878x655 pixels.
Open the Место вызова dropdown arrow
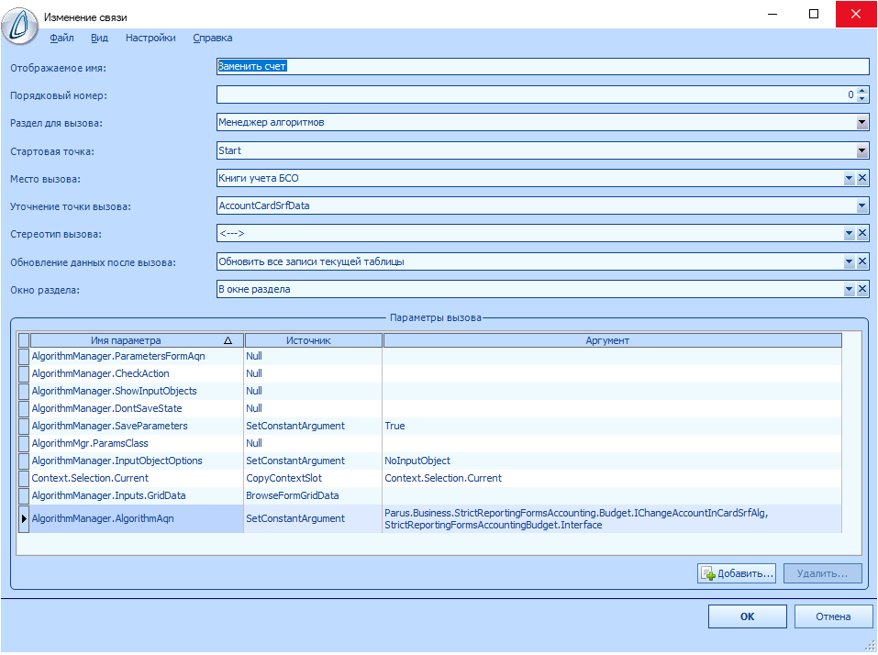click(x=849, y=178)
